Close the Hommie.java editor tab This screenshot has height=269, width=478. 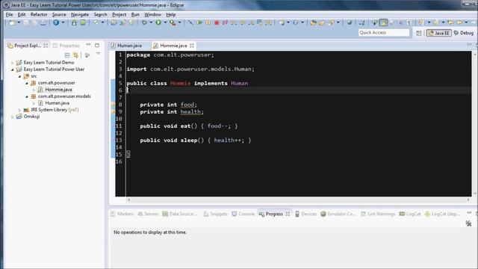pos(192,46)
